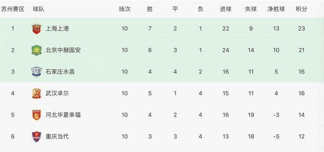Select the 北京中赫国安 team name
The image size is (324, 152).
(x=63, y=50)
